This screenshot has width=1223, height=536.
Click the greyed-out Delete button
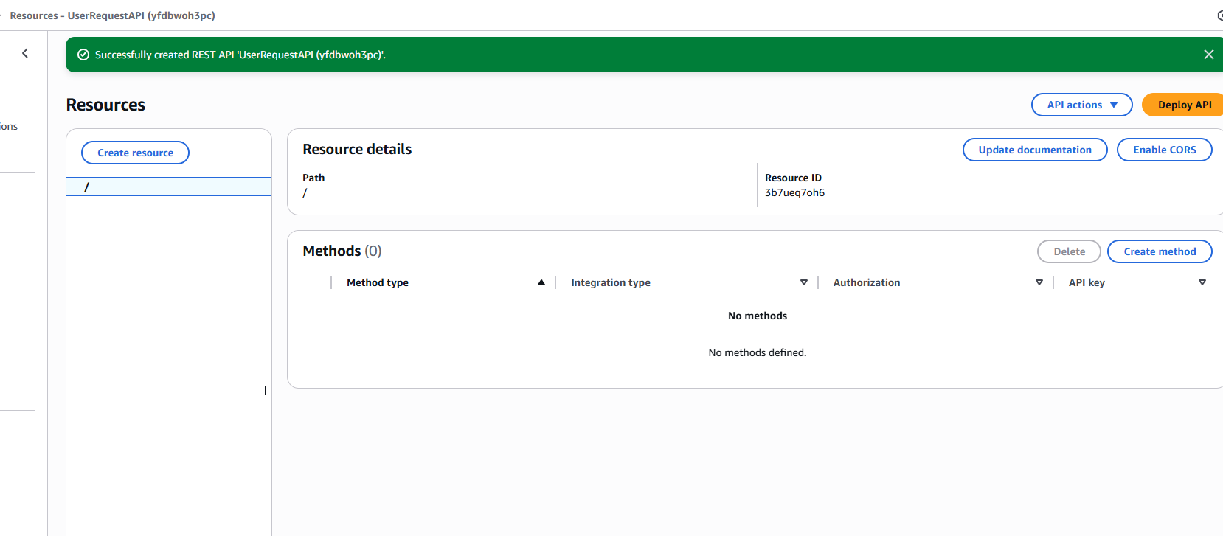coord(1068,251)
